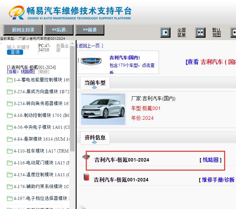Open folder icon for 4-154-温度控制模块

coord(10,175)
